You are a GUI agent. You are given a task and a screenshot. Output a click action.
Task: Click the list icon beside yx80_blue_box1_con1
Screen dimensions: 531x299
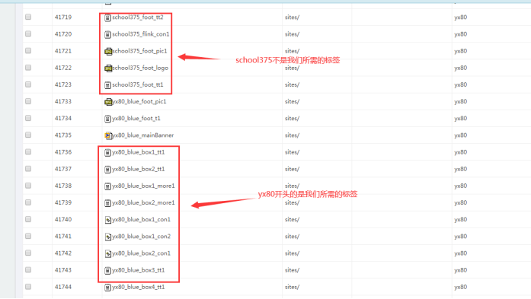[x=107, y=220]
